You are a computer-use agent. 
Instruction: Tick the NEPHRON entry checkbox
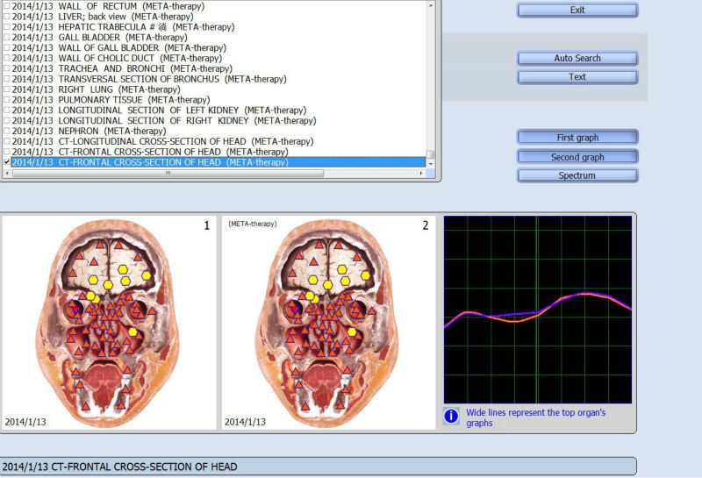click(8, 131)
